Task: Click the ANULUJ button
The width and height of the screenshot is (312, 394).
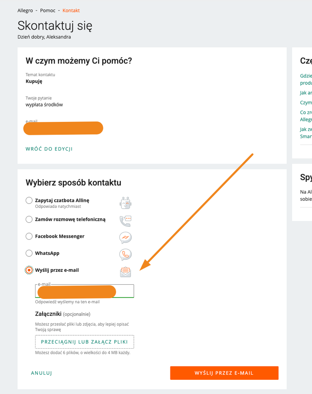Action: (41, 373)
